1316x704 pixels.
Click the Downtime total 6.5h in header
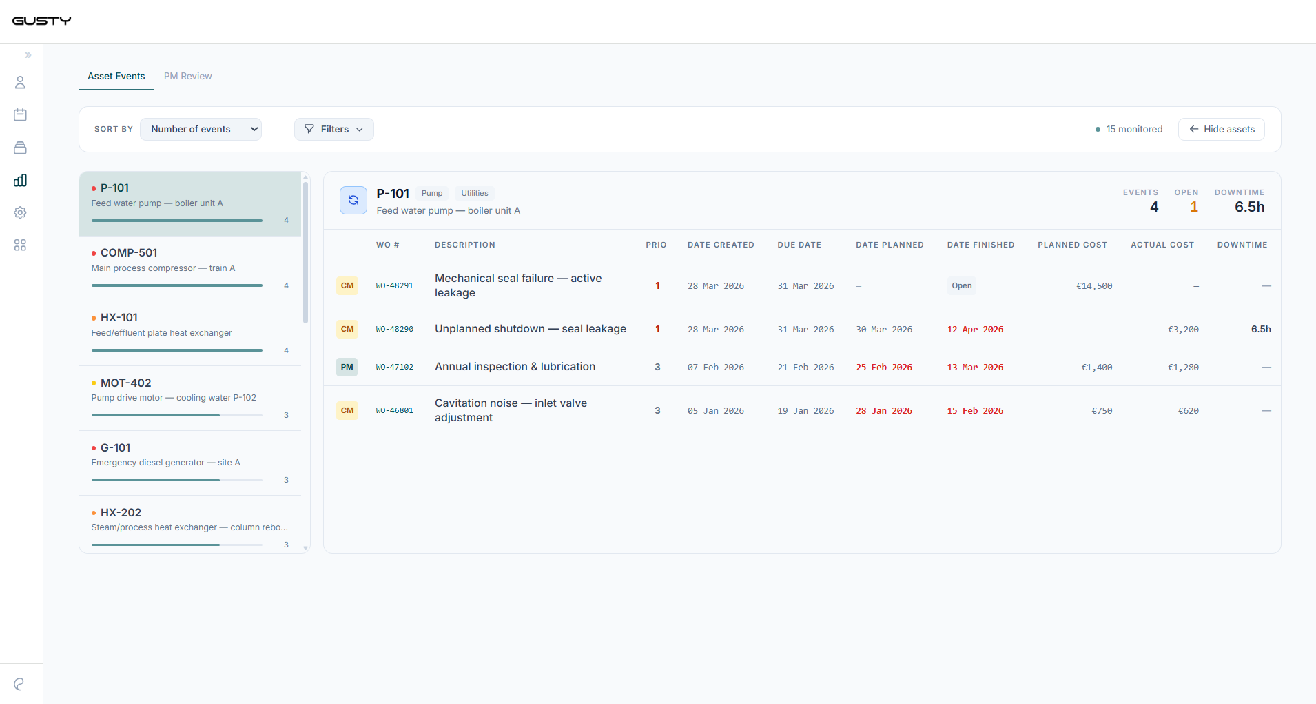click(x=1249, y=207)
